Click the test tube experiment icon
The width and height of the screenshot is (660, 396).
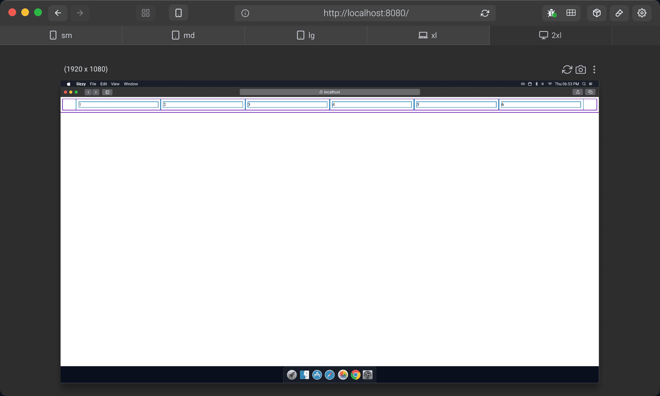(x=619, y=13)
